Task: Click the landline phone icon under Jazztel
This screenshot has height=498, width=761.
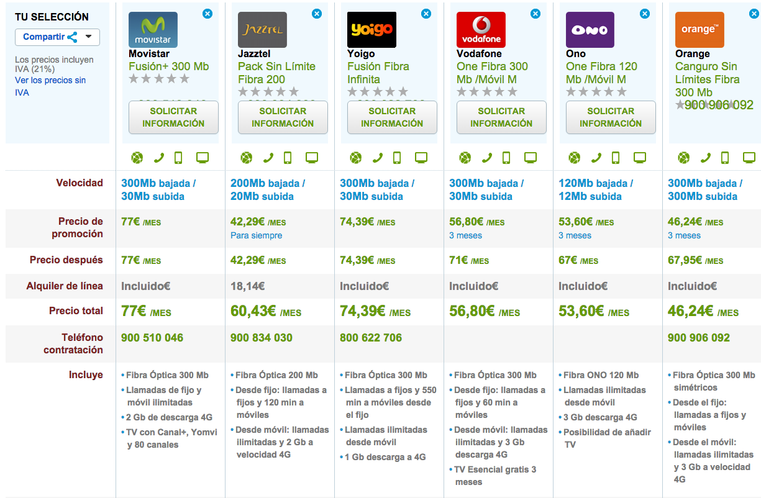Action: [x=268, y=158]
